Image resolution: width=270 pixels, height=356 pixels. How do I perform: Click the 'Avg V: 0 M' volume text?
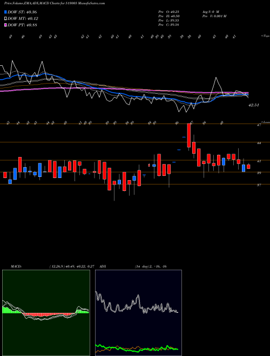click(x=210, y=12)
